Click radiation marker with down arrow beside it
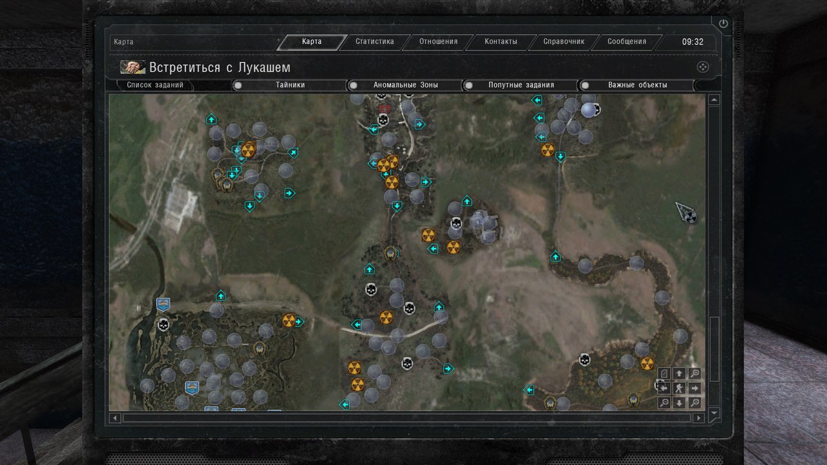The height and width of the screenshot is (465, 827). click(x=548, y=150)
